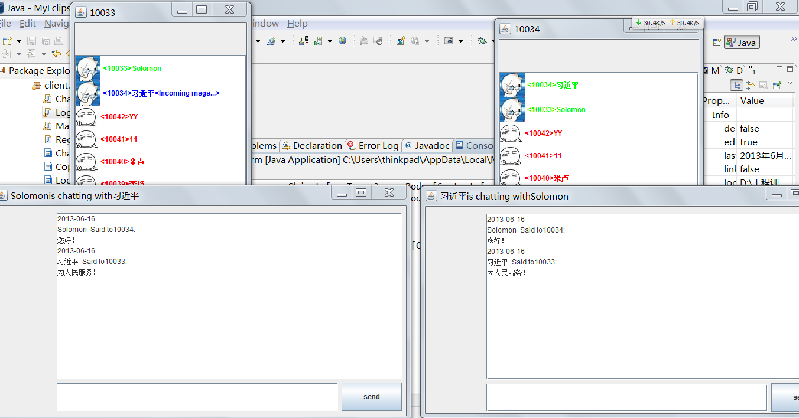The width and height of the screenshot is (799, 418).
Task: Open dropdown arrow beside Open Type icon
Action: tap(282, 41)
